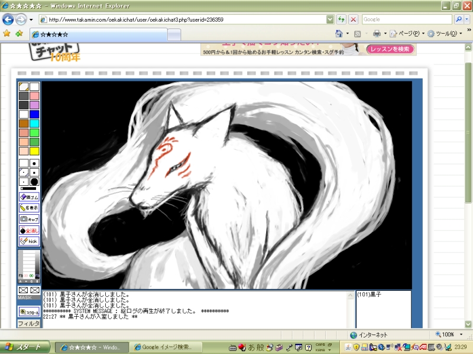The image size is (473, 354).
Task: Open the Favorites Center star
Action: pos(7,34)
